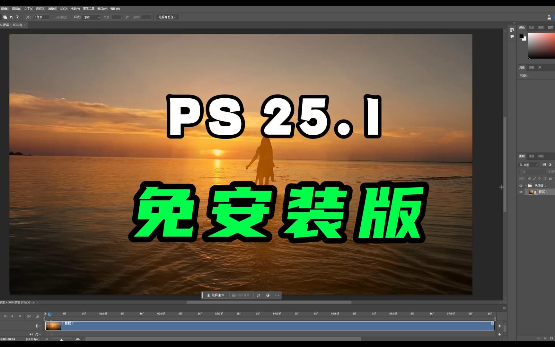Click the adjustment layer icon in contextual bar
Image resolution: width=555 pixels, height=347 pixels.
(x=268, y=295)
